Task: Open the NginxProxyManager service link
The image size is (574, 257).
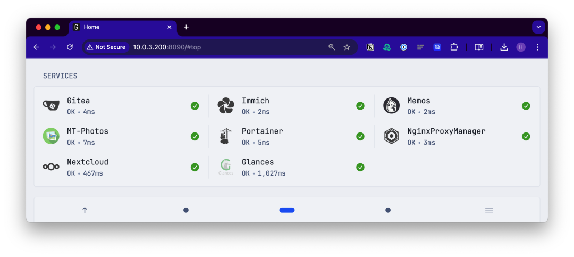Action: [446, 131]
